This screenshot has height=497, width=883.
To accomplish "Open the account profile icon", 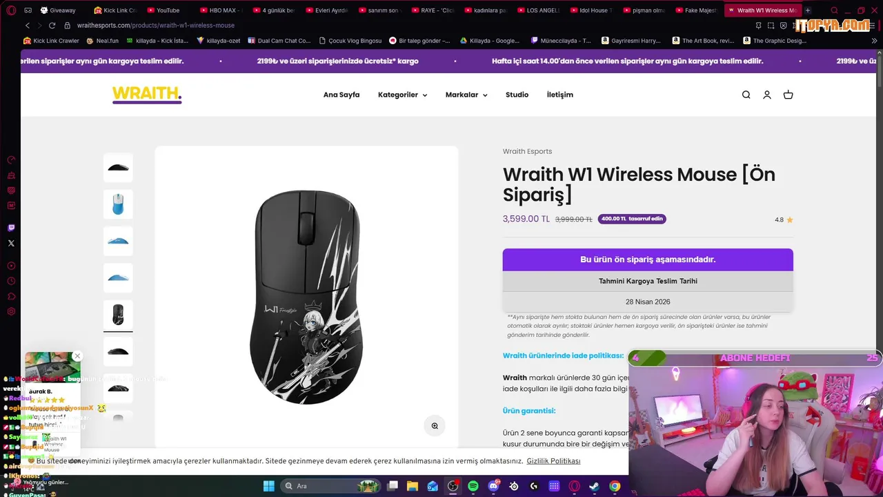I will [767, 95].
